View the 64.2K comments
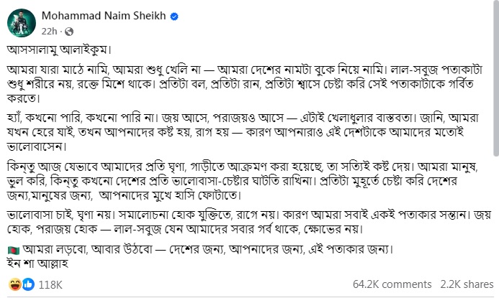 [392, 284]
